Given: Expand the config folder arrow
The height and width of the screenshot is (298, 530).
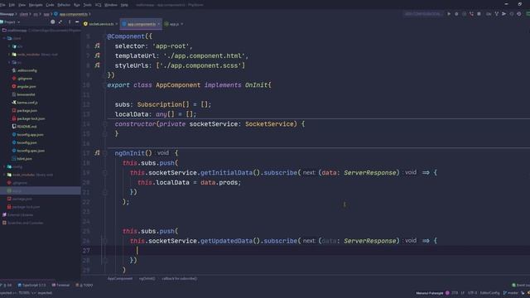Looking at the screenshot, I should pos(4,166).
